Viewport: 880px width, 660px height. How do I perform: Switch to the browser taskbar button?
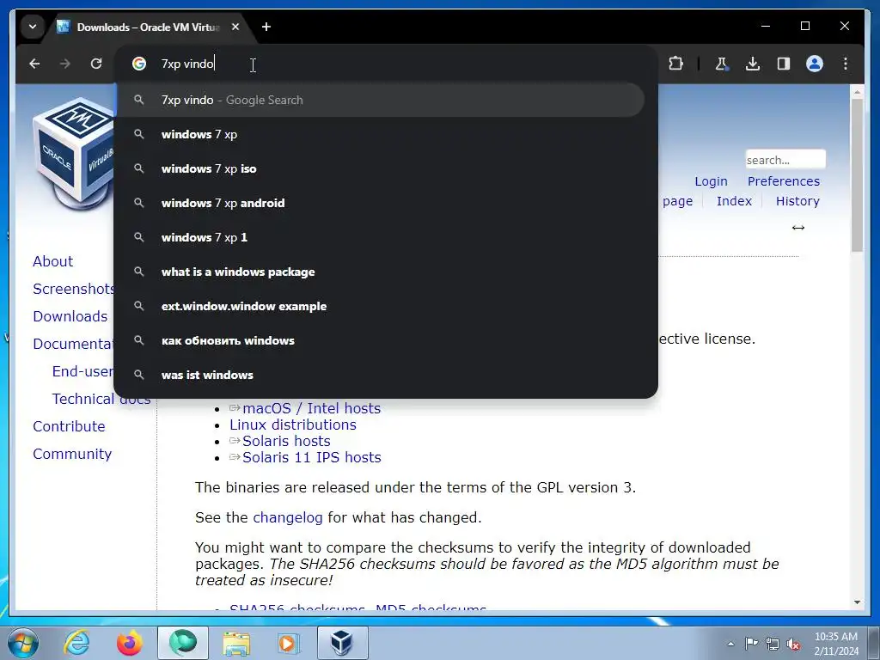(183, 643)
